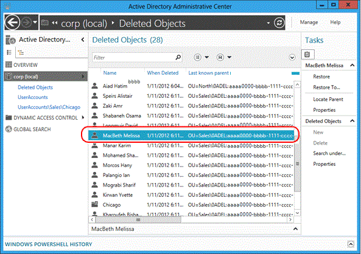
Task: Sort by Last known parent column
Action: point(209,73)
